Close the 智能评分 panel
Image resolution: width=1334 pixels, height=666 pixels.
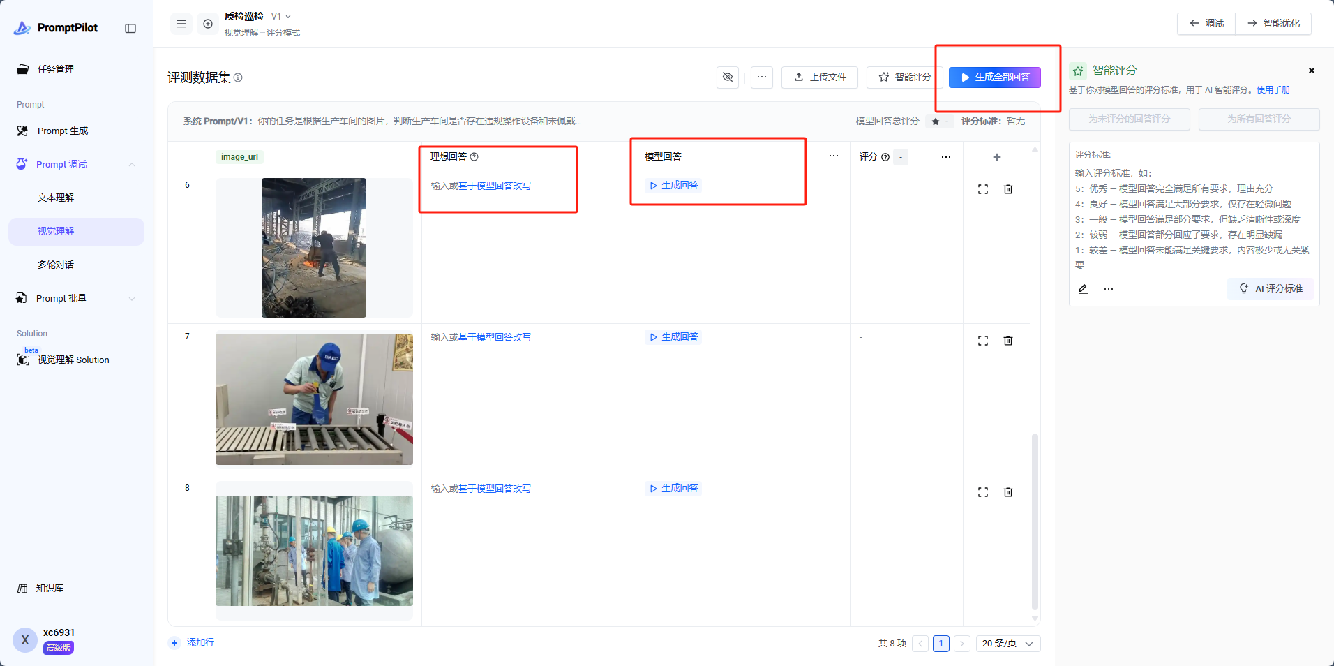(1312, 71)
